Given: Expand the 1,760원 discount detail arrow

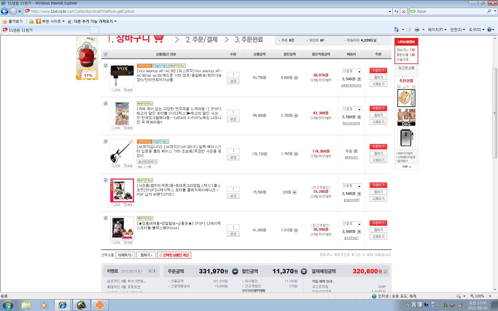Looking at the screenshot, I should click(x=296, y=154).
